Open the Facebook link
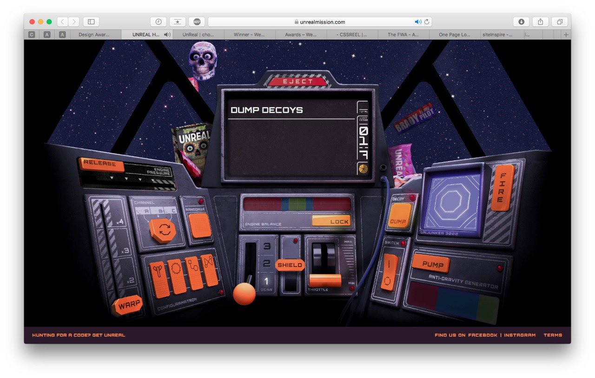 click(483, 335)
